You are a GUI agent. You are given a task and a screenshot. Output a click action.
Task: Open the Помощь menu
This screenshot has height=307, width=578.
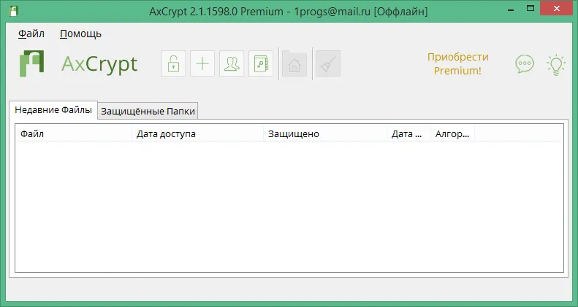80,34
